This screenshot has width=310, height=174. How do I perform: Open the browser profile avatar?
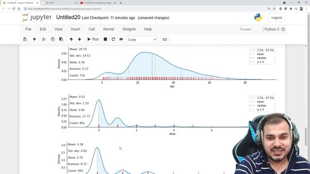(301, 9)
